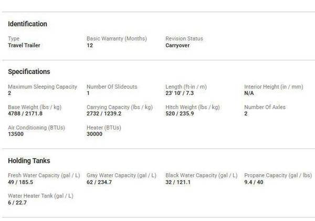This screenshot has height=221, width=315.
Task: Select gray water value 62 / 234.7
Action: coord(99,182)
